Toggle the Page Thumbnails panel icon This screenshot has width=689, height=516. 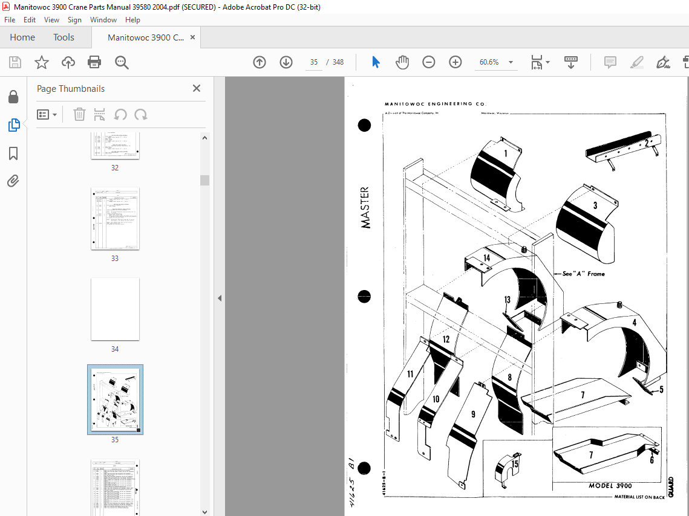(x=14, y=125)
